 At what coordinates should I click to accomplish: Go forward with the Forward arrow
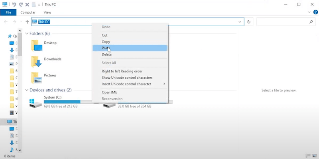point(14,22)
